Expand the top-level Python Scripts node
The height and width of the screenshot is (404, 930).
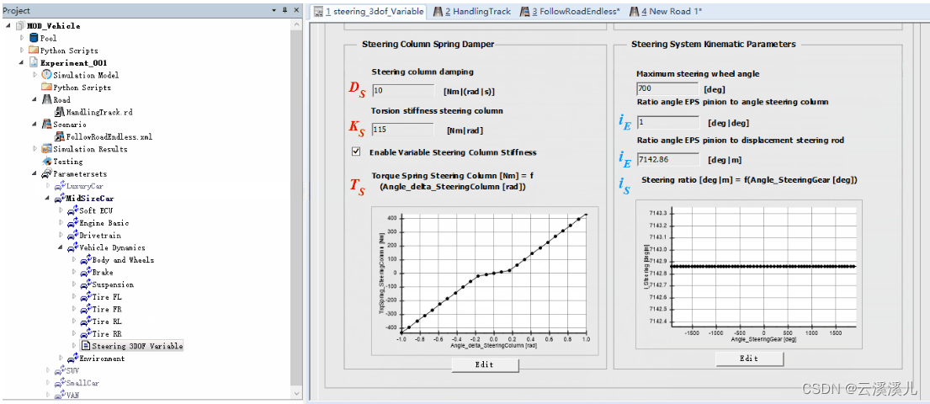click(22, 50)
